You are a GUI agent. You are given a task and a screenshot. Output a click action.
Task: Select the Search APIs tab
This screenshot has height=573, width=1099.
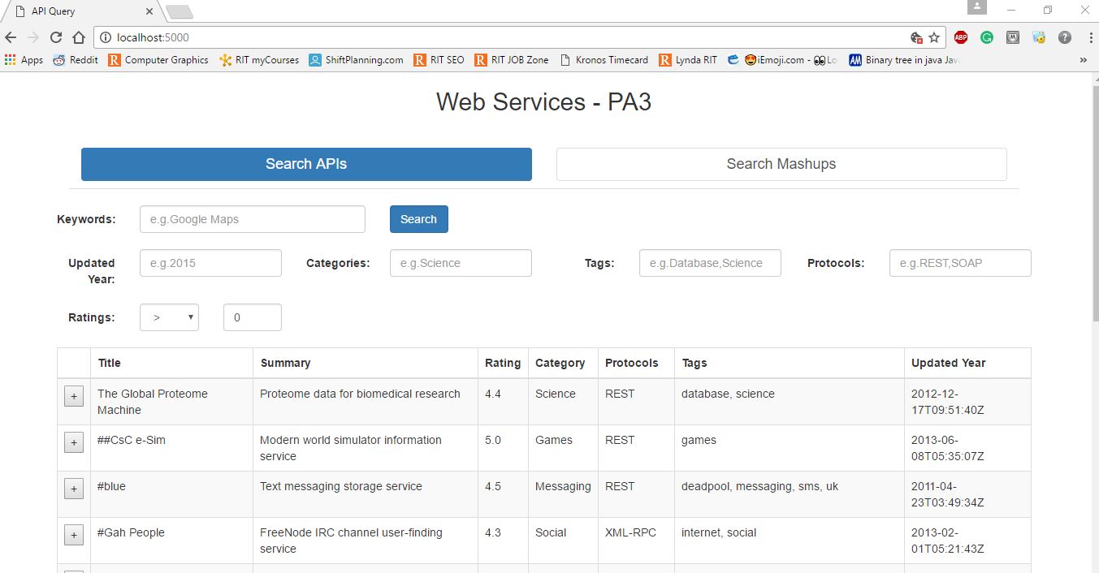pos(306,164)
